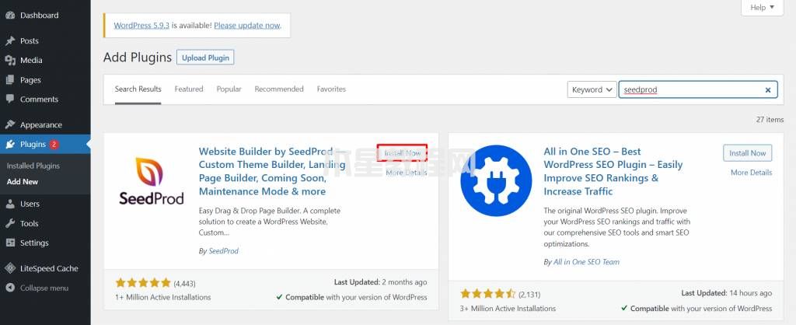Click 'Last Updated: 2 months ago' text
Image resolution: width=796 pixels, height=325 pixels.
(x=380, y=281)
